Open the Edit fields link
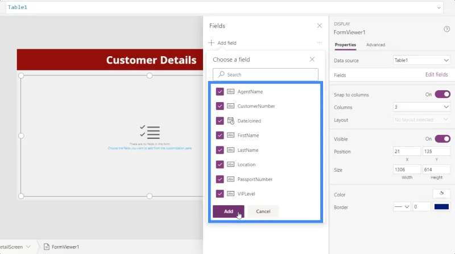Viewport: 455px width, 254px height. [436, 75]
